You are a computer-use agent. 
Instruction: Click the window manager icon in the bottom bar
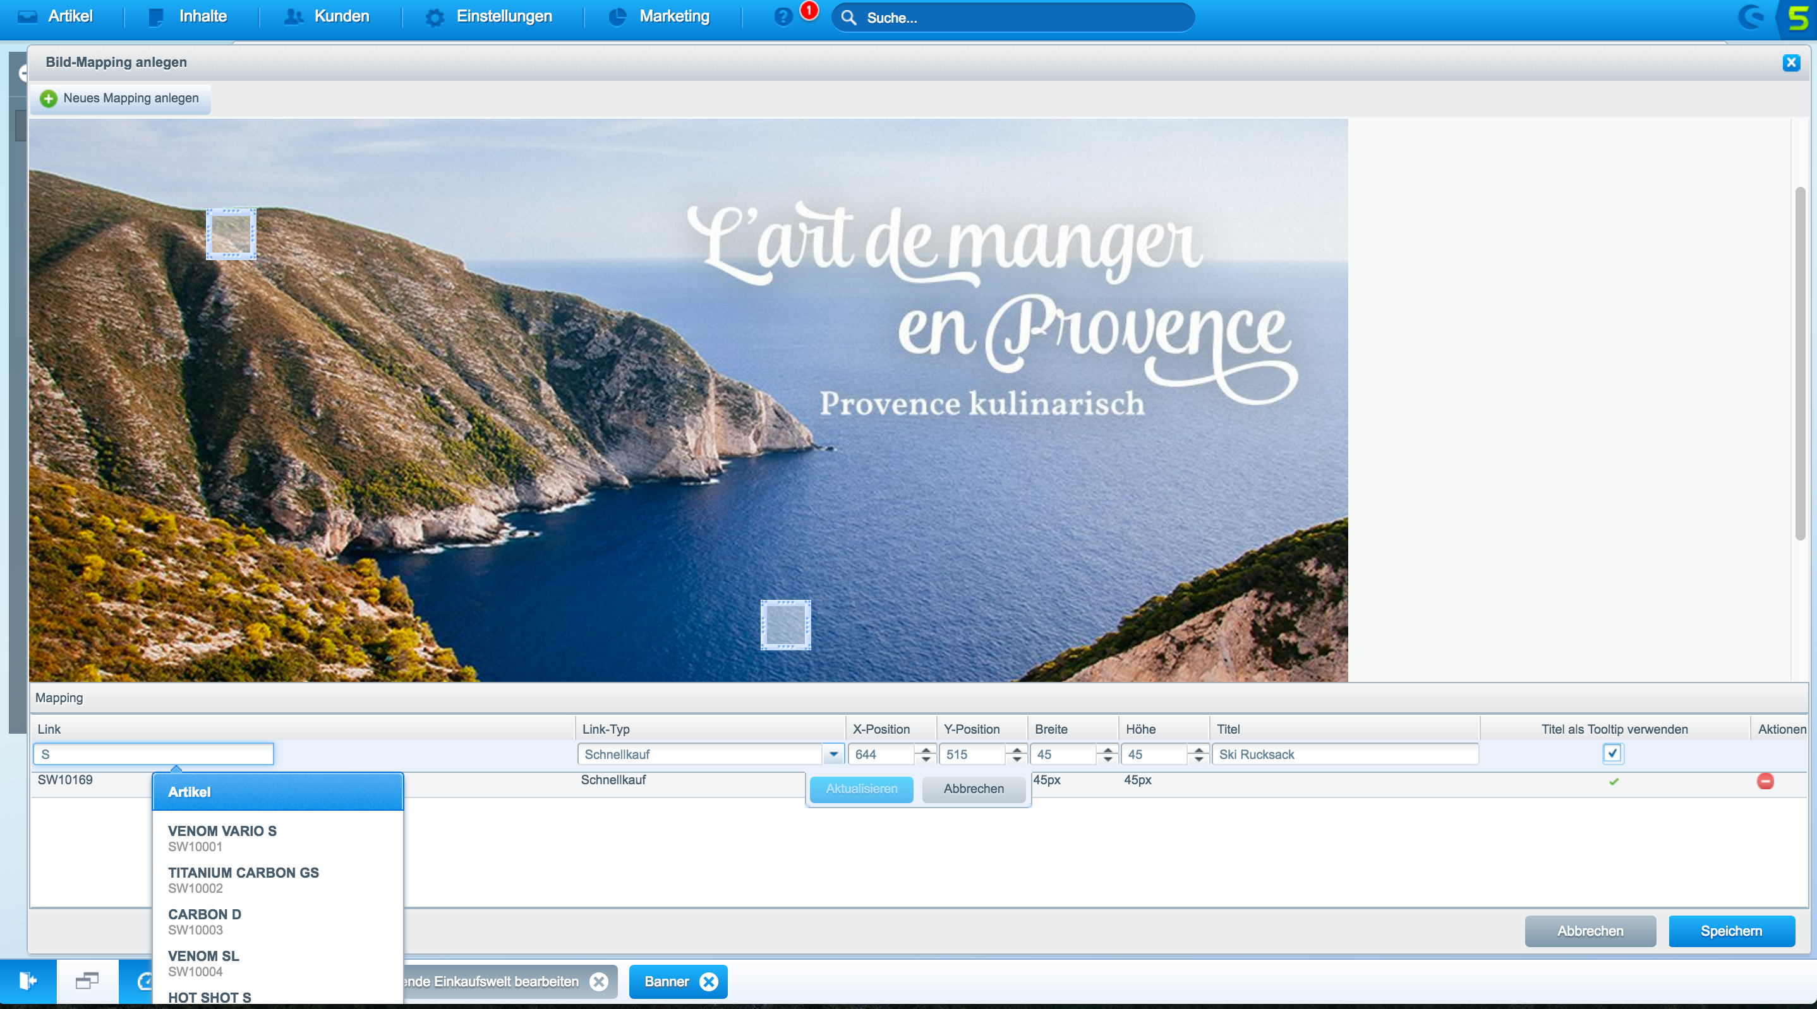[87, 981]
